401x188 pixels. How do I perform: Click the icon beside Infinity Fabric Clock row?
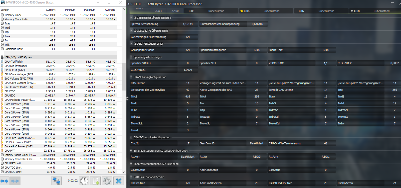tap(2, 155)
